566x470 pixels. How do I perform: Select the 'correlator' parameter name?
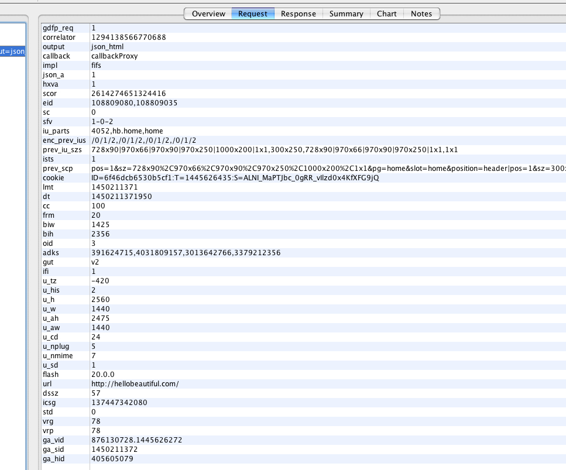(x=59, y=37)
